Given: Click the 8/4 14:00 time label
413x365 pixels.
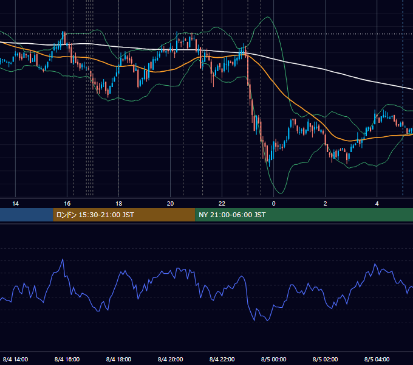Looking at the screenshot, I should coord(16,359).
